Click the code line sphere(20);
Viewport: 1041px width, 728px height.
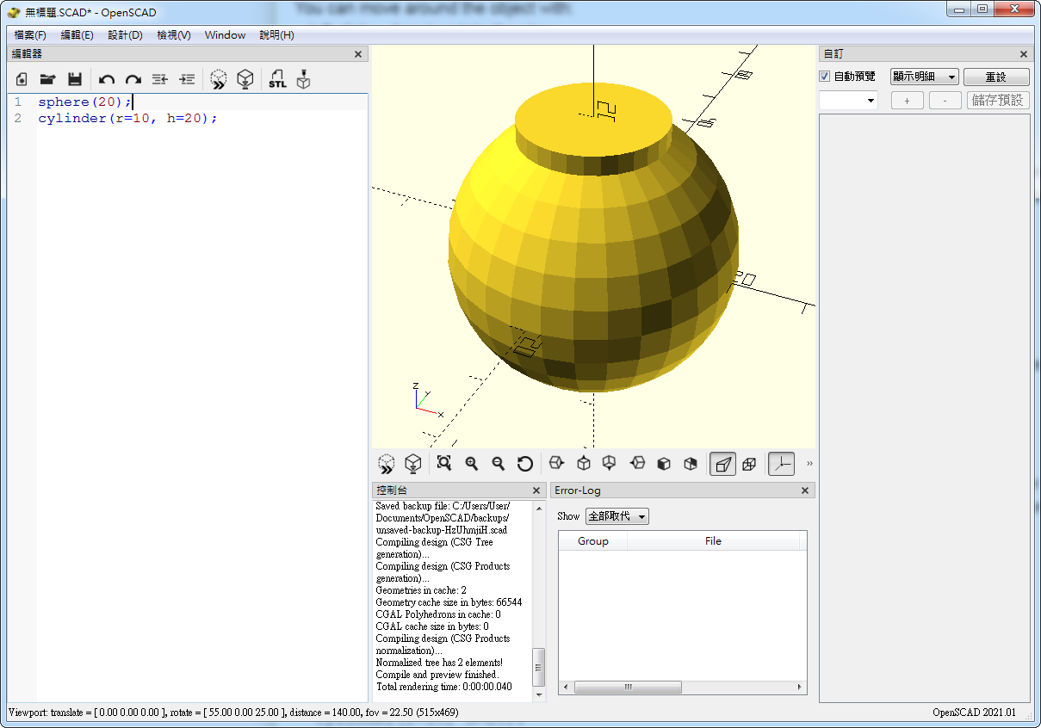pos(85,102)
